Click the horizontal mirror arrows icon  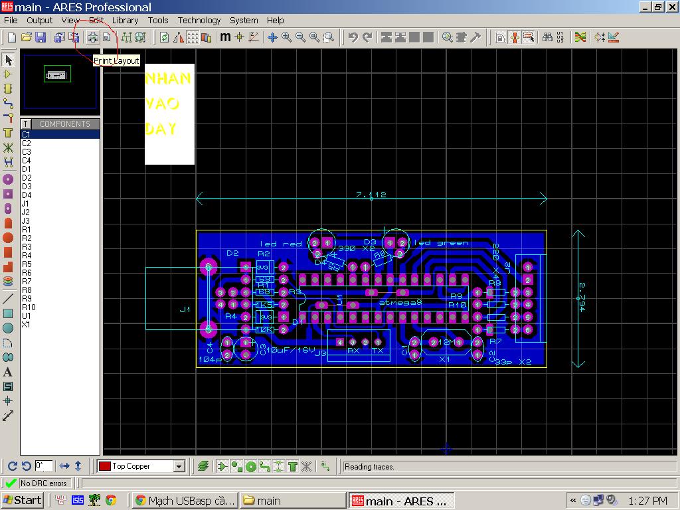pyautogui.click(x=64, y=466)
